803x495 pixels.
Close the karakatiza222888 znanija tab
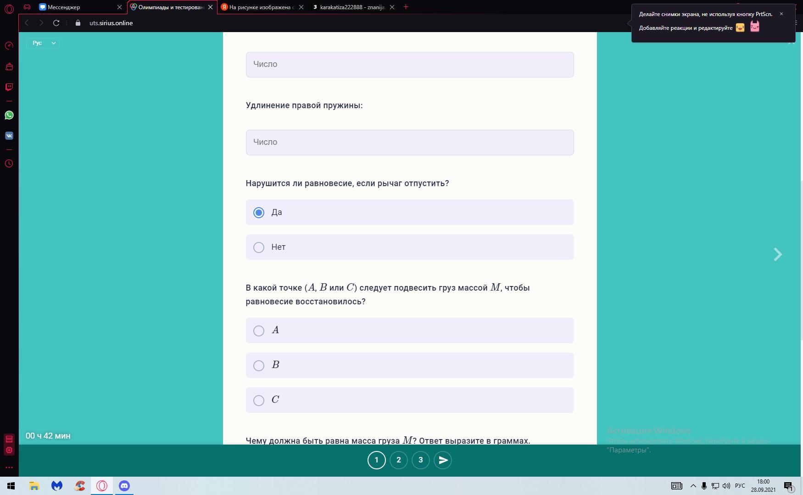(392, 7)
